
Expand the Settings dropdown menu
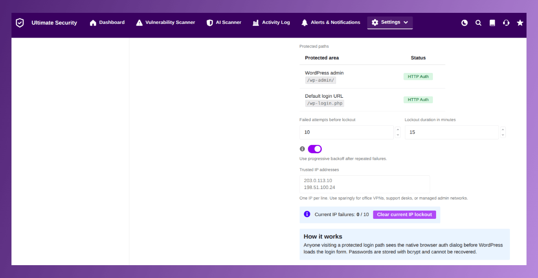pos(390,22)
